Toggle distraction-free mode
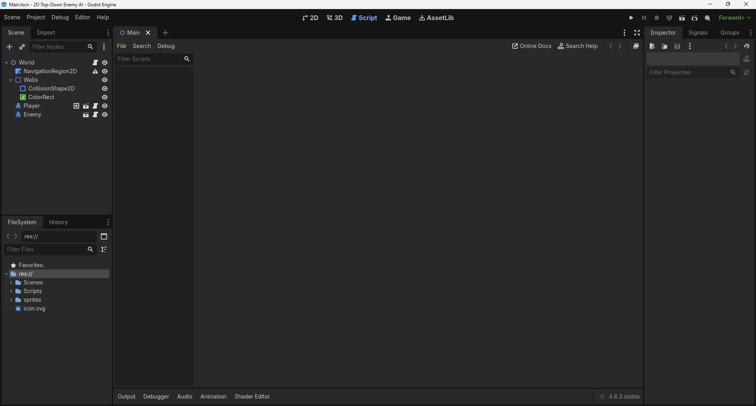 click(x=637, y=33)
